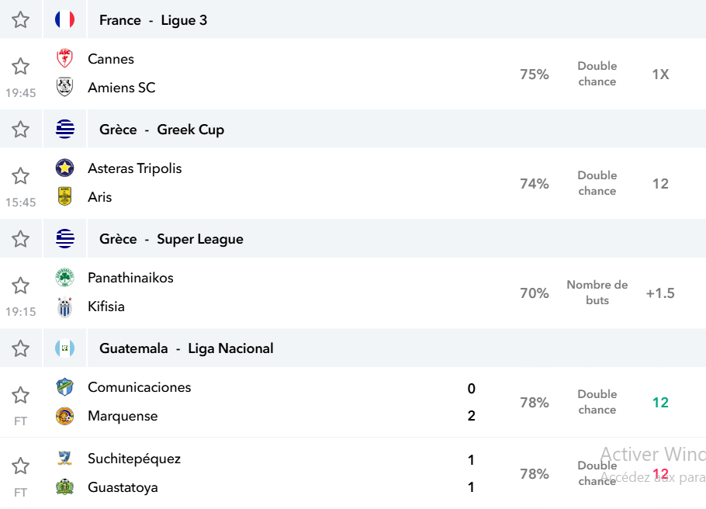Toggle favorite star for Grèce Greek Cup
This screenshot has height=509, width=706.
pyautogui.click(x=20, y=130)
